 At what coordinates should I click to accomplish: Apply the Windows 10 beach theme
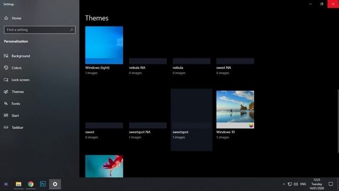click(x=235, y=109)
